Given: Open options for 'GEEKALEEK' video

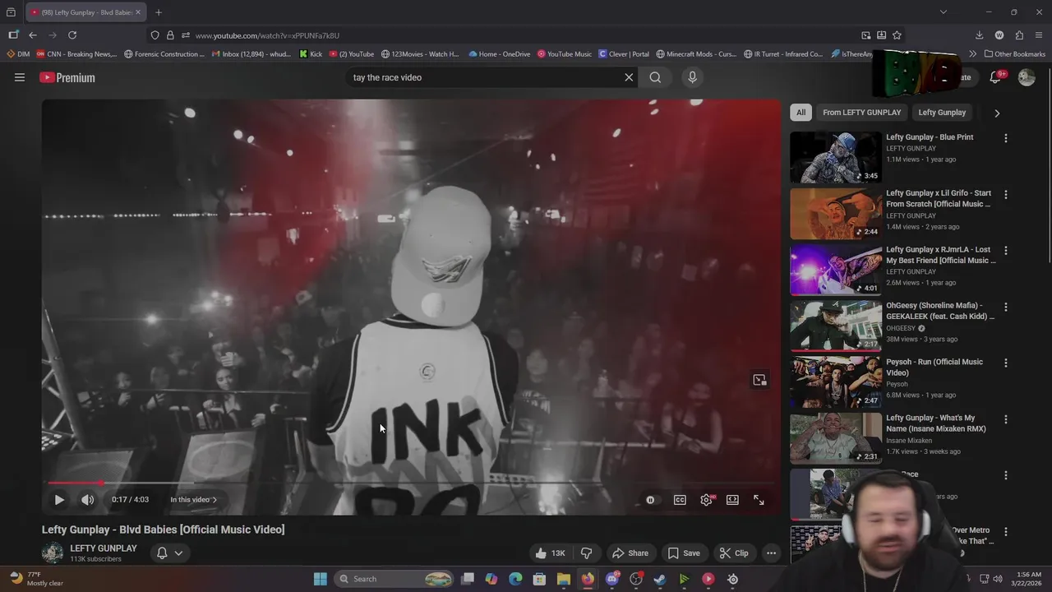Looking at the screenshot, I should (x=1005, y=307).
